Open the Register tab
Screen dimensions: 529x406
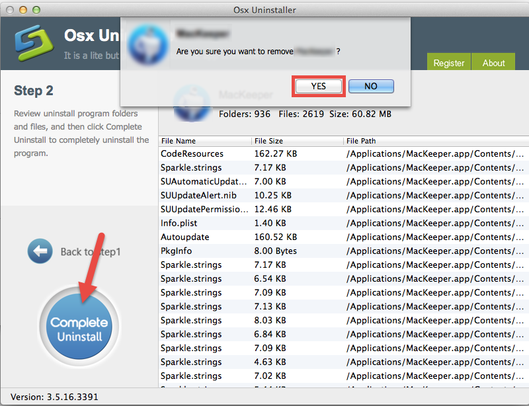click(x=449, y=63)
